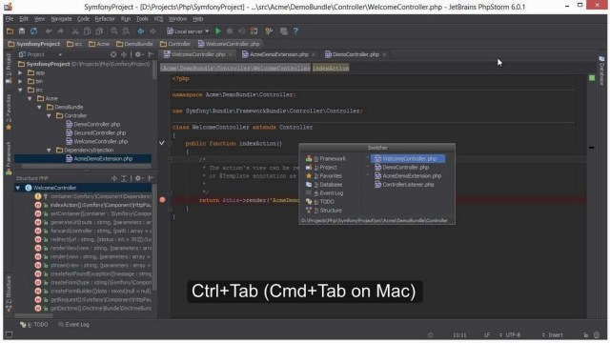Click the Paste toolbar icon

99,31
